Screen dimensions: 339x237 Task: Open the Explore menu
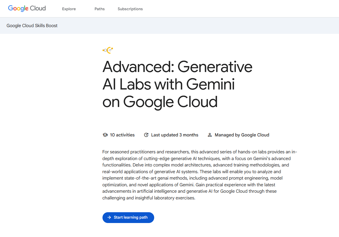tap(69, 9)
